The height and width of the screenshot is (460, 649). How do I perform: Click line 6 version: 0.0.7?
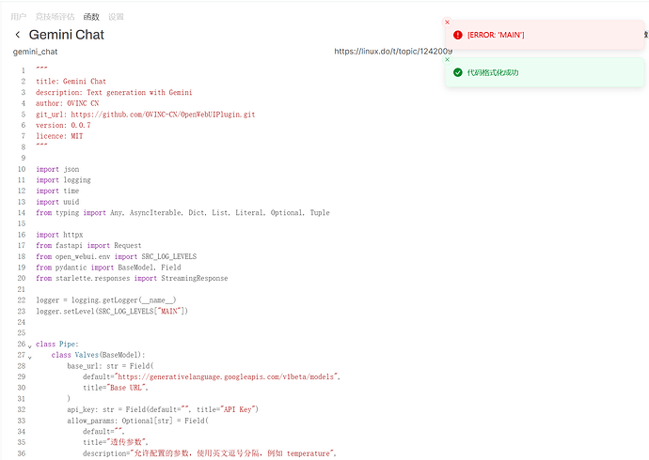point(63,125)
